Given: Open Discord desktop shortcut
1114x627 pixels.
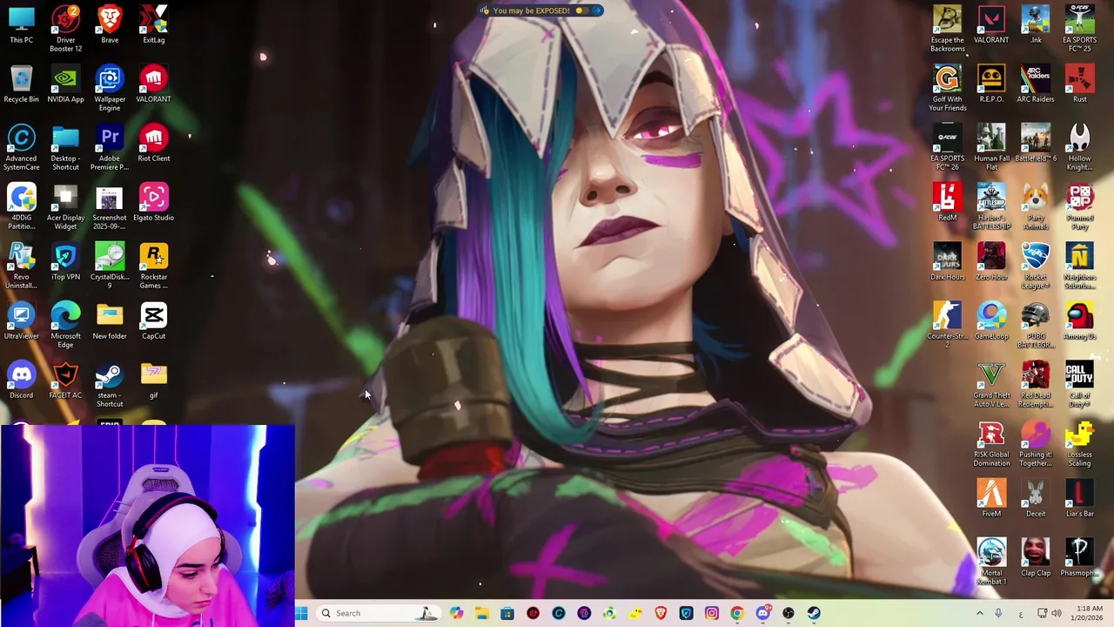Looking at the screenshot, I should coord(22,380).
